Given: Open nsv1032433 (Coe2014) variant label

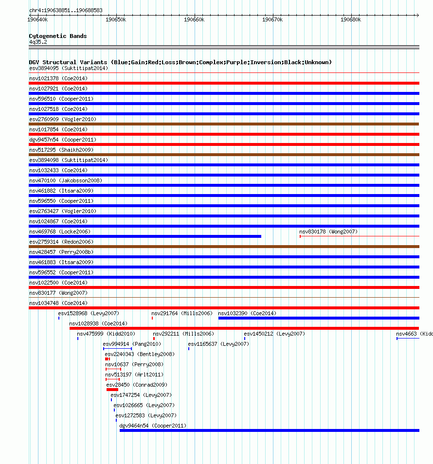Looking at the screenshot, I should (x=58, y=170).
